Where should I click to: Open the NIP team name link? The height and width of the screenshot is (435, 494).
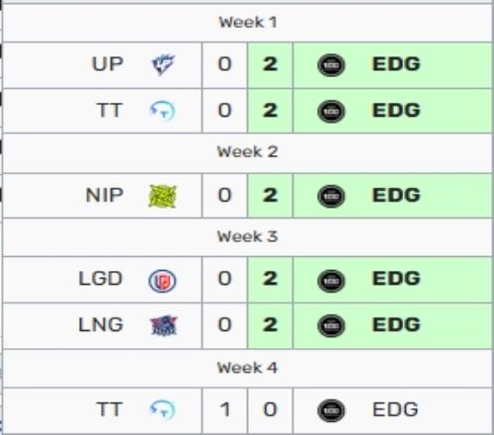coord(105,195)
